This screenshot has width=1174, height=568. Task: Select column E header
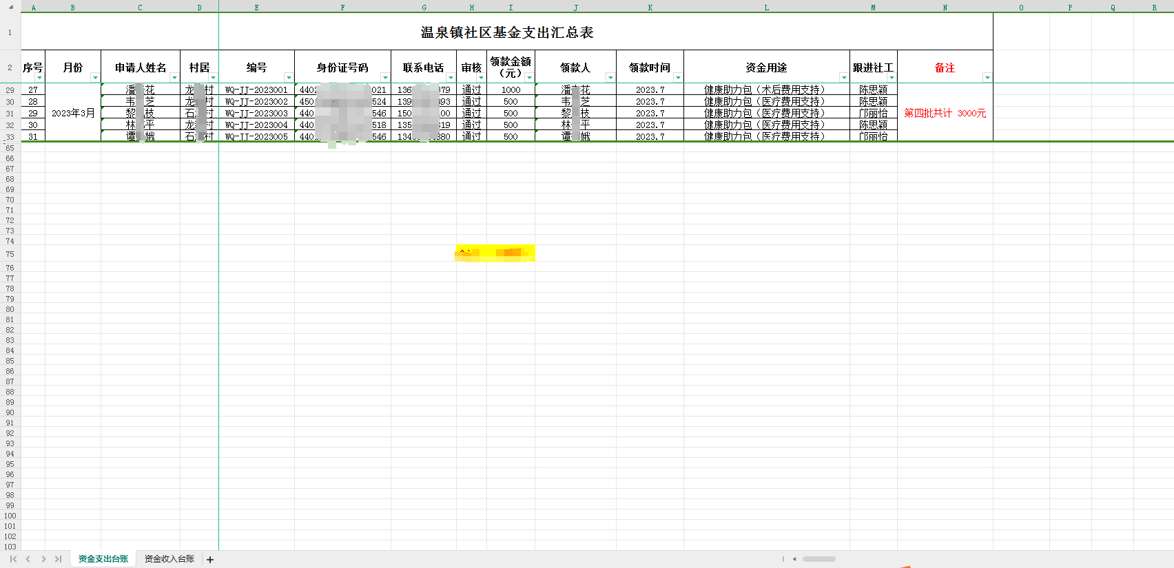pyautogui.click(x=256, y=8)
